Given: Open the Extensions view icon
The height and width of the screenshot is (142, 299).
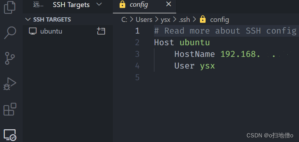Looking at the screenshot, I should point(10,110).
